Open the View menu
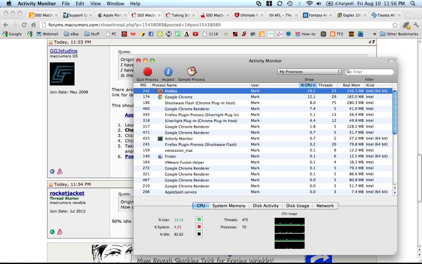The width and height of the screenshot is (422, 264). tap(95, 3)
